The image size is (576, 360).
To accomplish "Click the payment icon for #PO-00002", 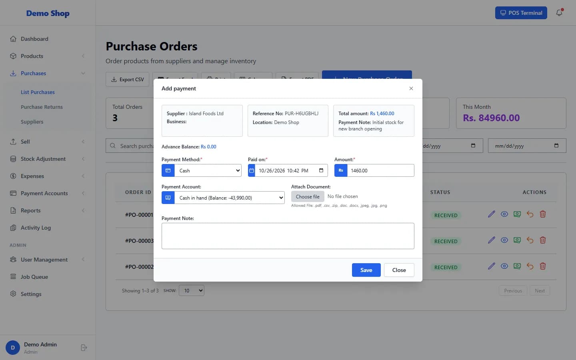I will click(x=517, y=266).
